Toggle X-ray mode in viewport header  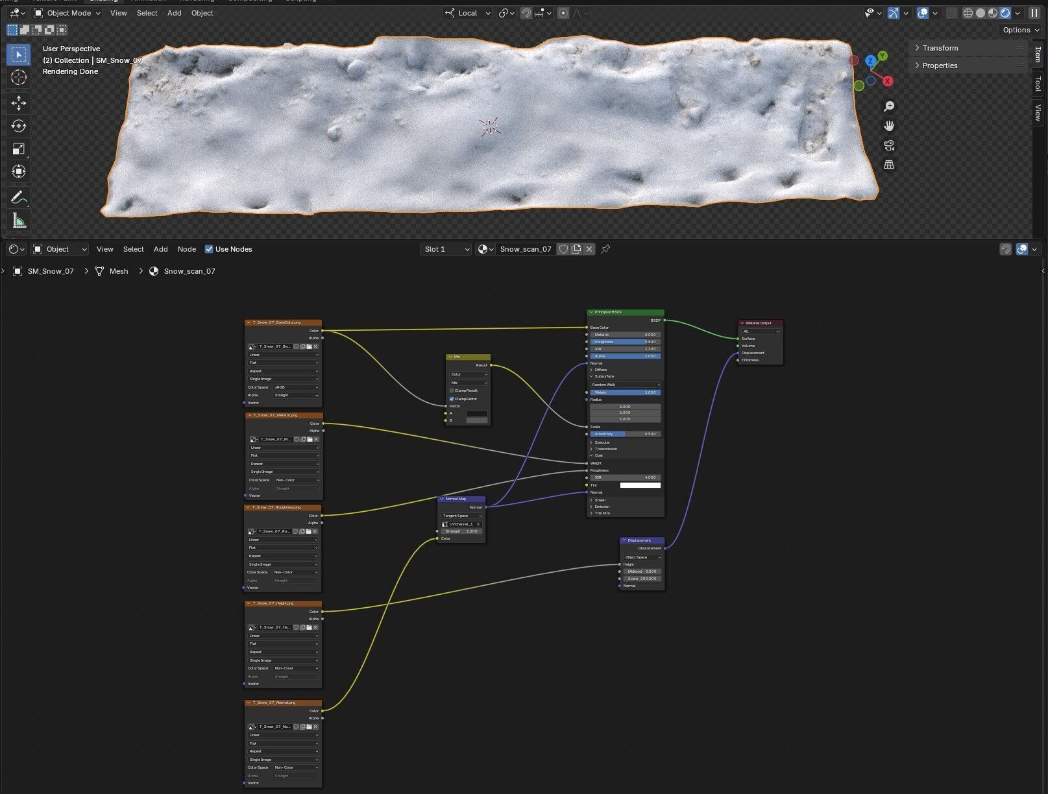click(951, 13)
